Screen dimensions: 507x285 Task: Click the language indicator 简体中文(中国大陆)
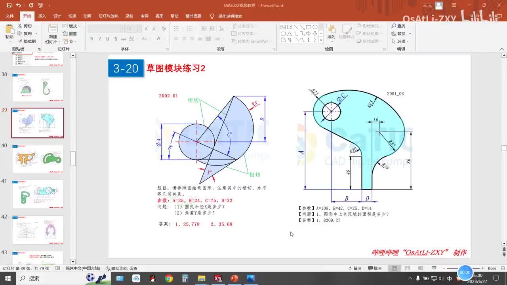click(x=82, y=268)
